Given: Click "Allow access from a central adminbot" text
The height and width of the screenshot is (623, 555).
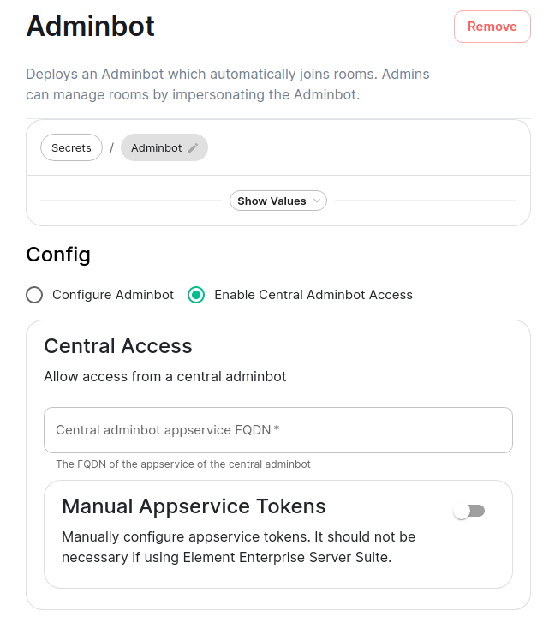Looking at the screenshot, I should coord(165,376).
